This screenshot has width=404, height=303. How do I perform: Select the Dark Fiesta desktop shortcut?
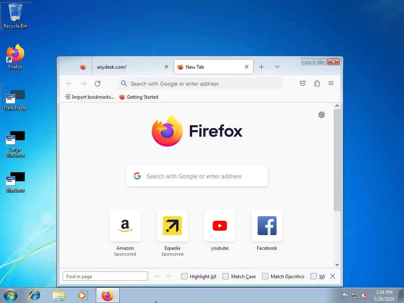click(x=15, y=100)
